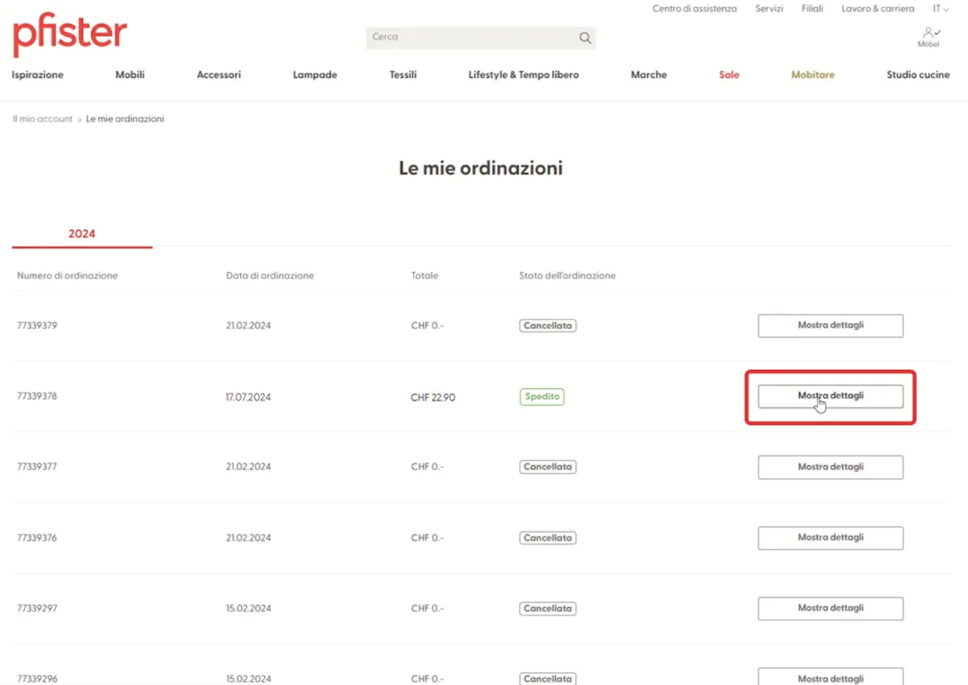Click the Il mio account breadcrumb
This screenshot has width=968, height=685.
pyautogui.click(x=43, y=119)
